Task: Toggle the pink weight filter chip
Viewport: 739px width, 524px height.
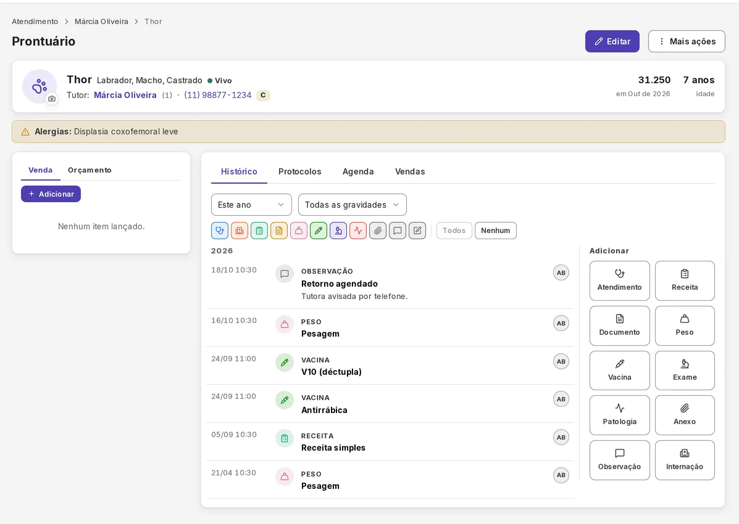Action: point(299,231)
